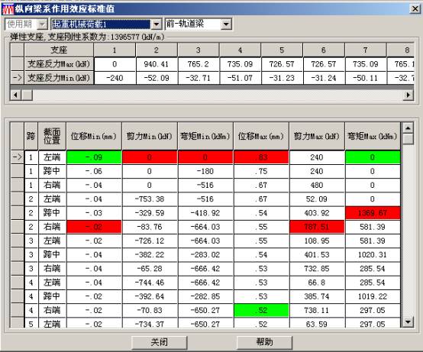
Task: Select the red cell showing 1369.67
Action: point(373,213)
